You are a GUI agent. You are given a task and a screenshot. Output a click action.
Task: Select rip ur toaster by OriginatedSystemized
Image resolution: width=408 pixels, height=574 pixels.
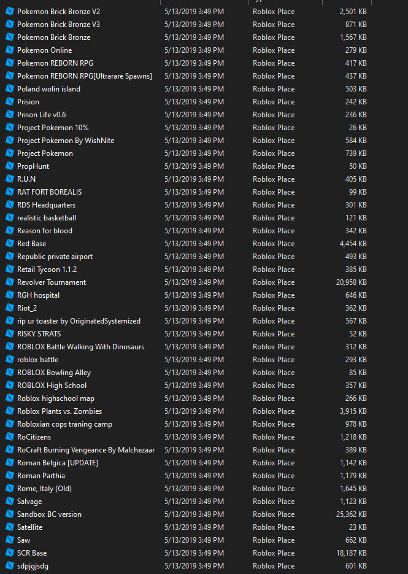[79, 321]
